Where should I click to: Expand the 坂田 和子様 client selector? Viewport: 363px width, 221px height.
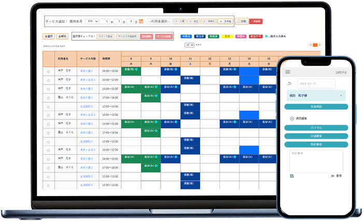point(316,95)
